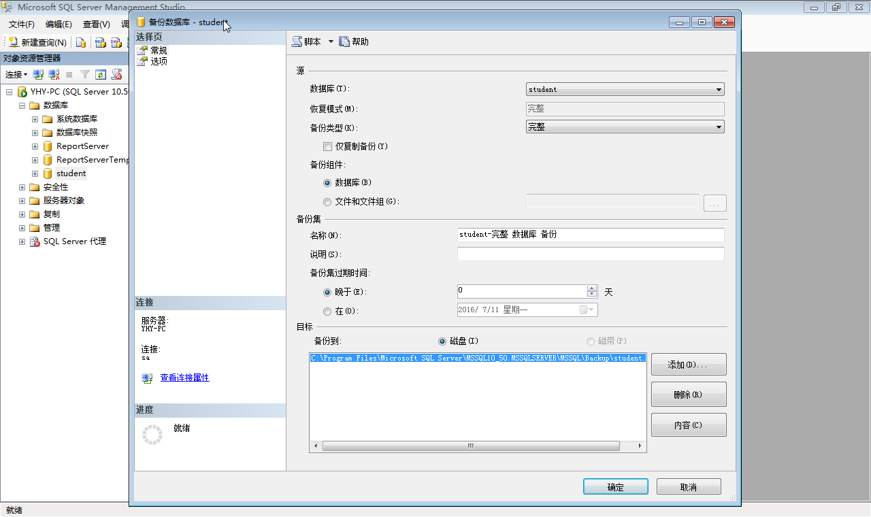This screenshot has height=517, width=871.
Task: Open the date picker dropdown 2016/7/11
Action: 587,310
